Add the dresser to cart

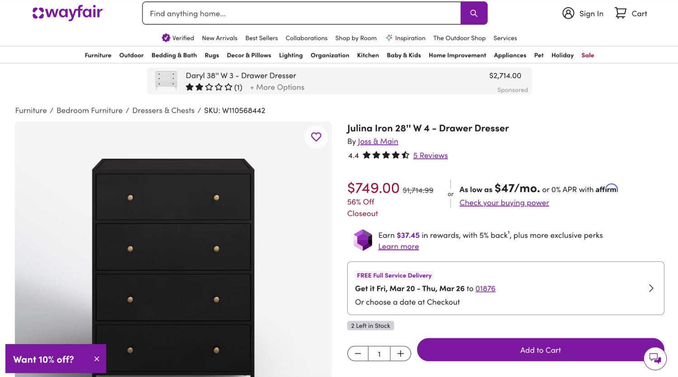click(x=540, y=350)
